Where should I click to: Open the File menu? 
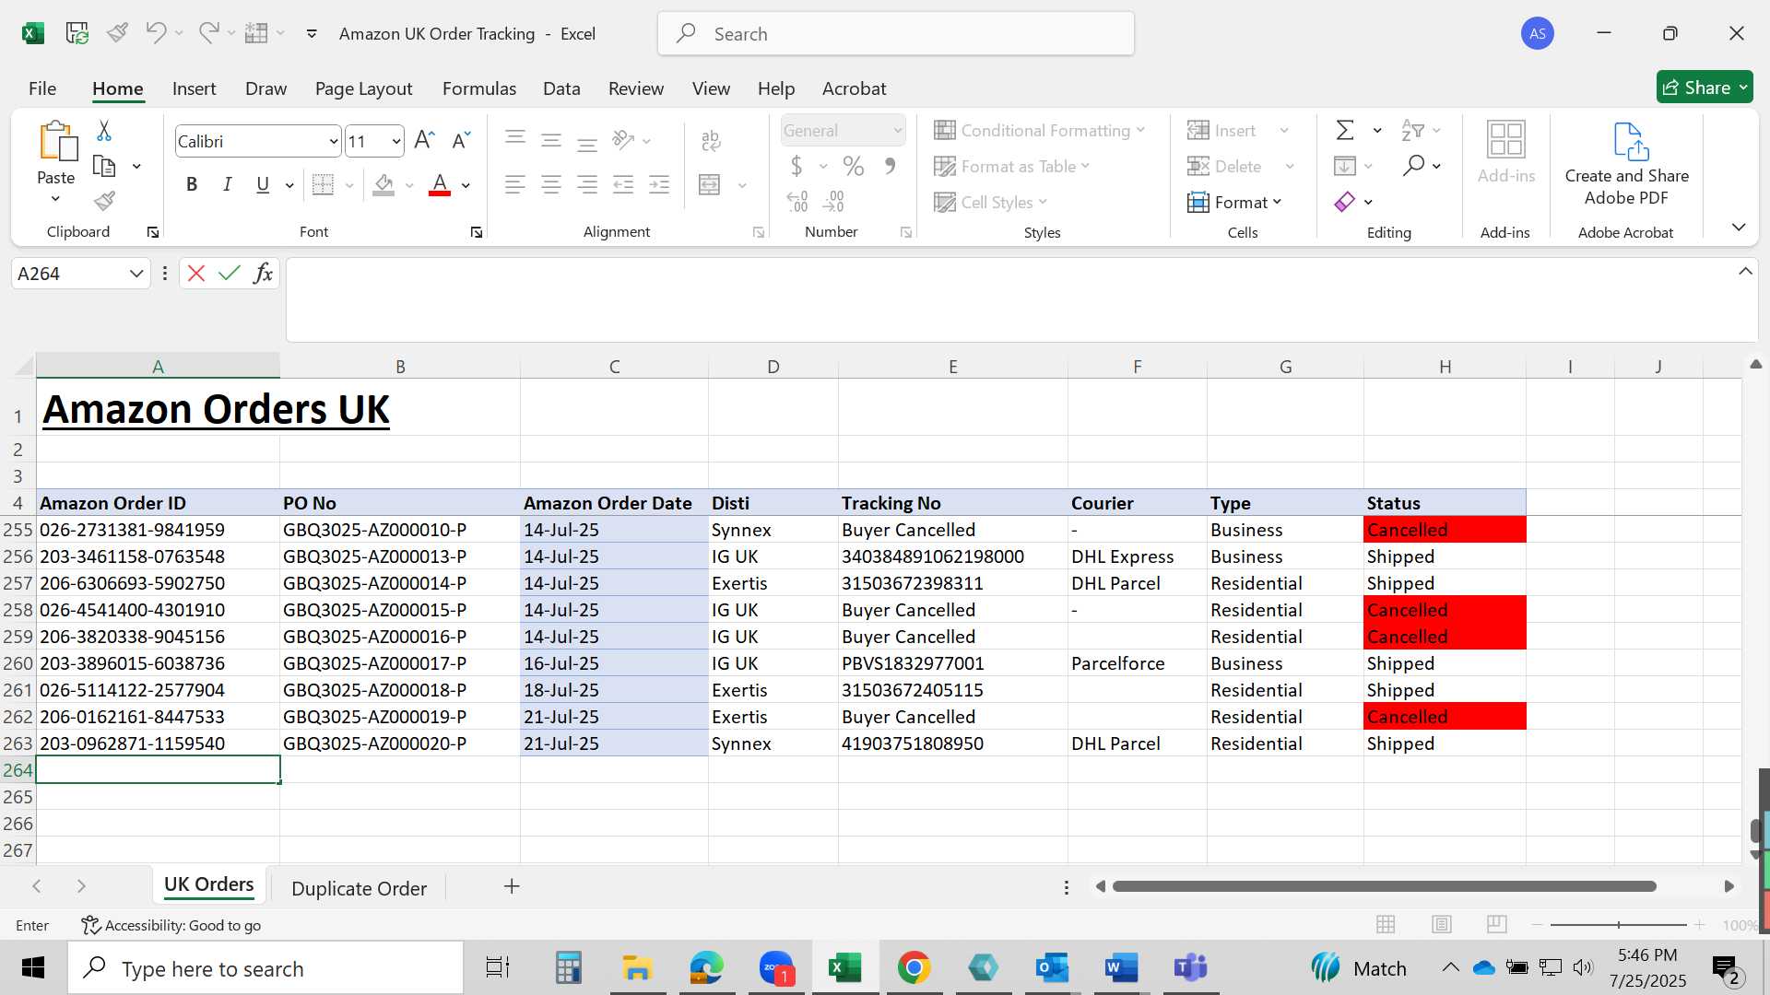click(x=42, y=88)
